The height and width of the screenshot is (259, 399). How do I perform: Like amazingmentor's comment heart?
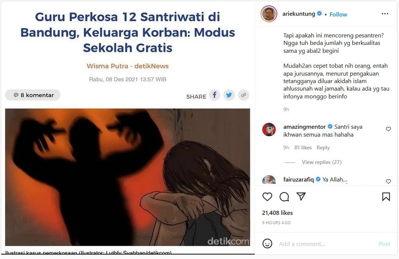388,129
